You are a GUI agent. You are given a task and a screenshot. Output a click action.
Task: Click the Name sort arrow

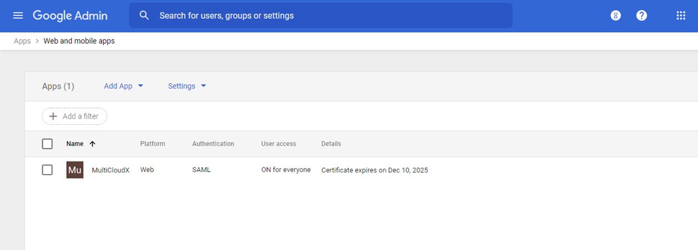coord(93,144)
